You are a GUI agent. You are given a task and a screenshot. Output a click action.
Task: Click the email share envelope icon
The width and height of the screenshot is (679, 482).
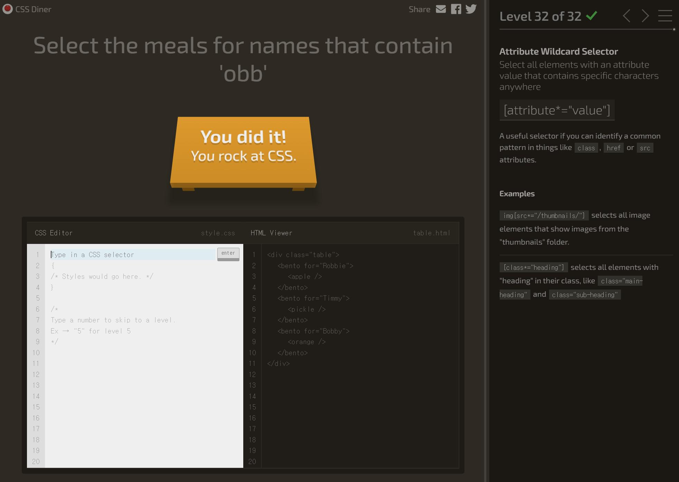[x=441, y=9]
